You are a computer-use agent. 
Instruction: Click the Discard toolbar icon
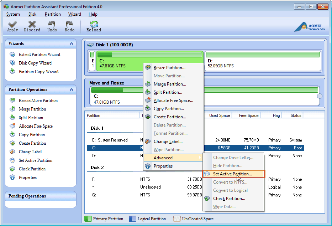pyautogui.click(x=32, y=24)
